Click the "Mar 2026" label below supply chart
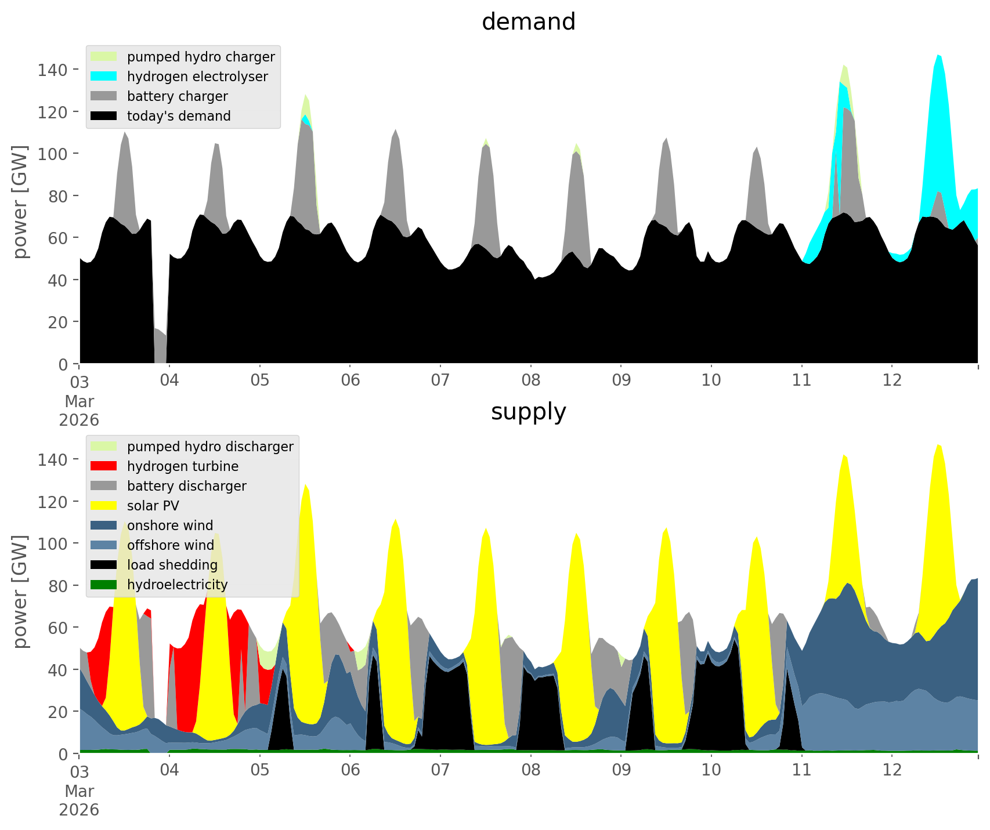 [x=79, y=800]
